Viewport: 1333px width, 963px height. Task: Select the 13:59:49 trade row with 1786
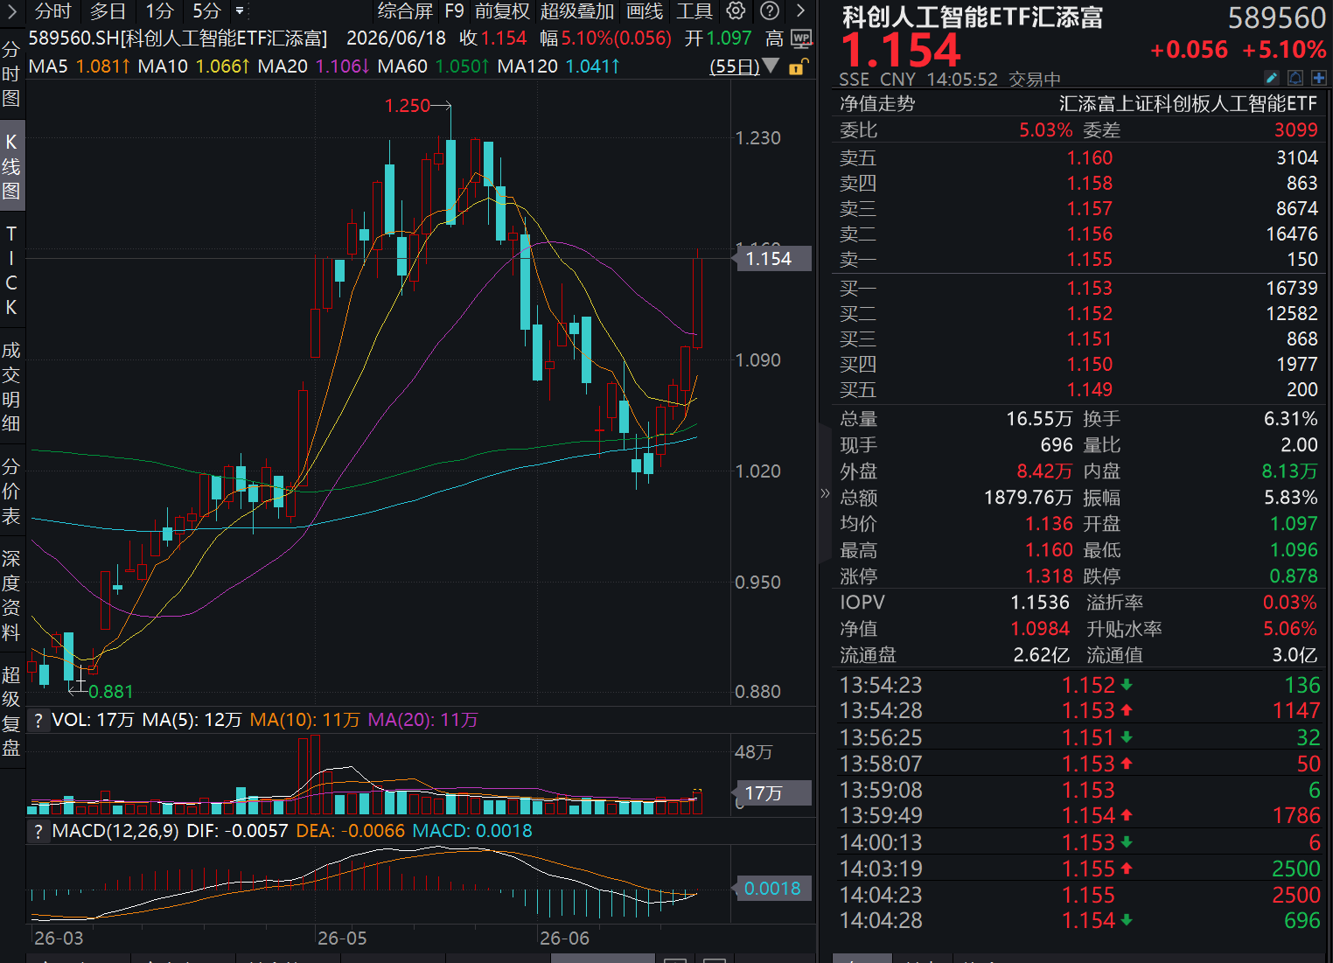click(x=1078, y=816)
